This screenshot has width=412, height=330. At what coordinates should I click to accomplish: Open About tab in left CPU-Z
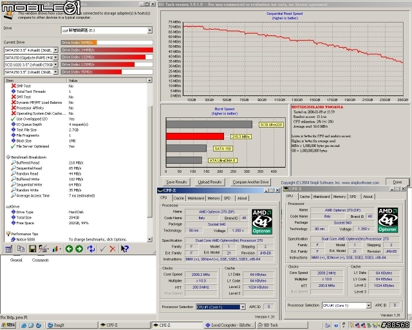click(x=242, y=198)
